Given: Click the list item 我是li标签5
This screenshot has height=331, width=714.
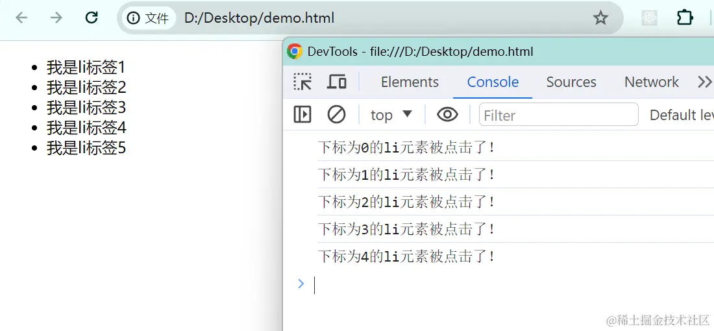Looking at the screenshot, I should coord(86,148).
